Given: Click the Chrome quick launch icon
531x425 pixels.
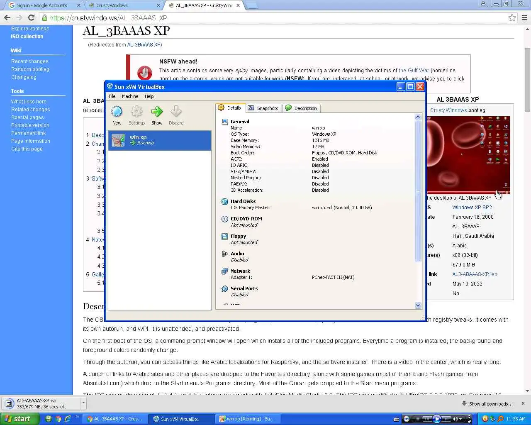Looking at the screenshot, I should (x=58, y=419).
